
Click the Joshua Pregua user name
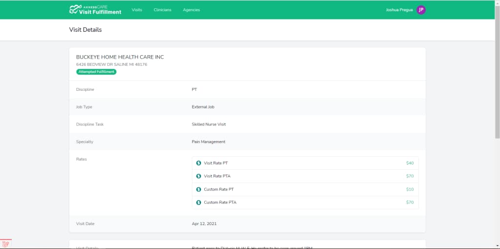pos(399,10)
